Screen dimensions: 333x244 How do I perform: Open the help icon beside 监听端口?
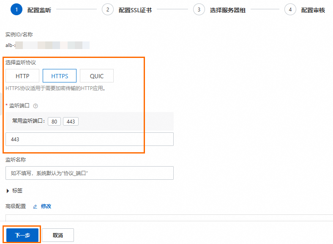coord(35,106)
